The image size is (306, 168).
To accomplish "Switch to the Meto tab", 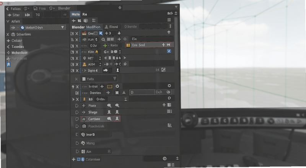I will (x=75, y=14).
